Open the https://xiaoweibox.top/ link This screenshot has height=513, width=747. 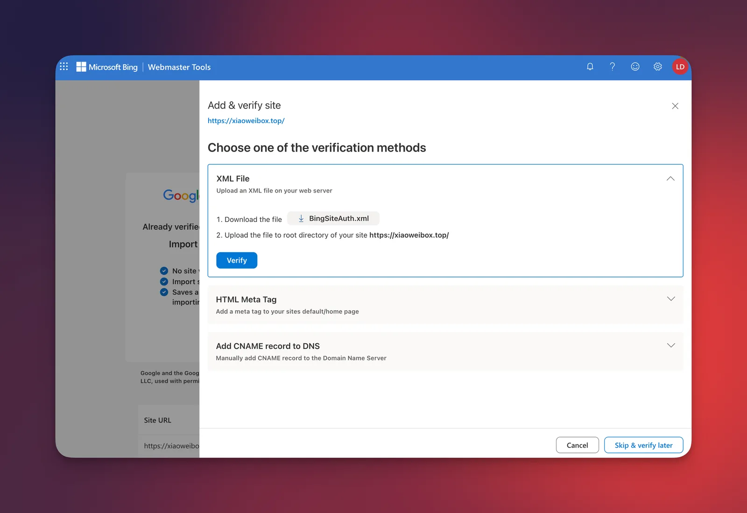[246, 121]
